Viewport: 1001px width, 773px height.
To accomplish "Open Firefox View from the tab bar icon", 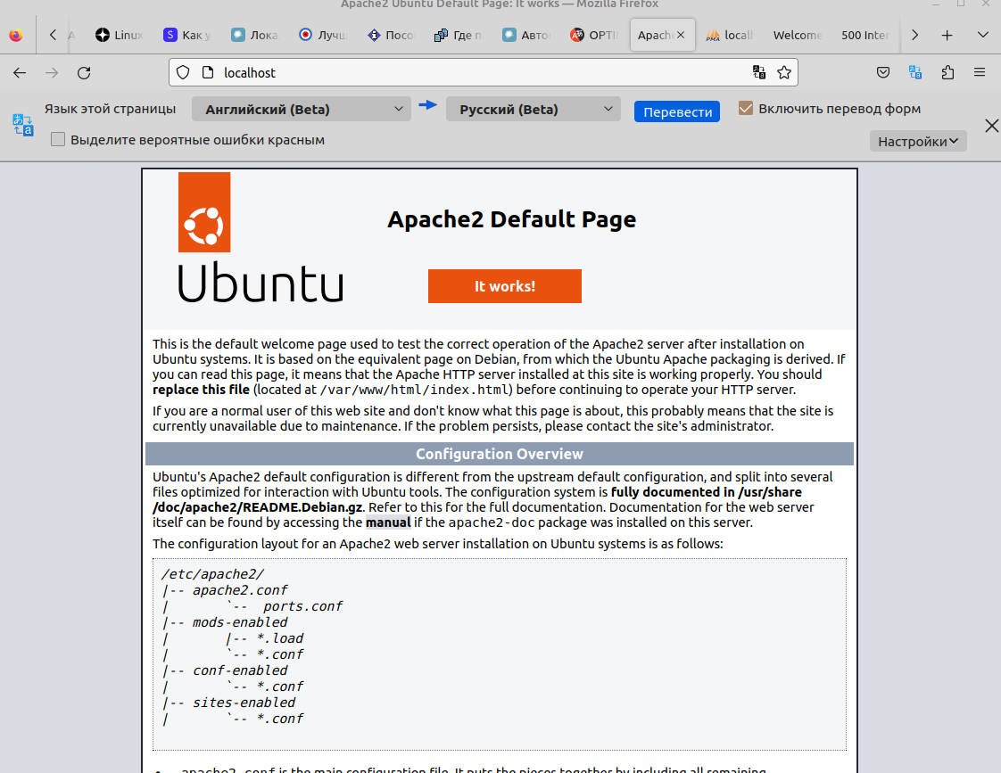I will [x=16, y=35].
